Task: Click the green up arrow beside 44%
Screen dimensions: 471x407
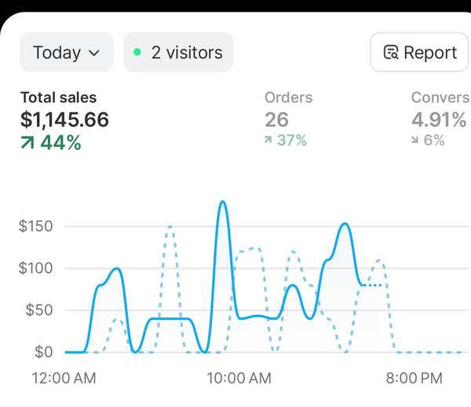Action: point(27,143)
